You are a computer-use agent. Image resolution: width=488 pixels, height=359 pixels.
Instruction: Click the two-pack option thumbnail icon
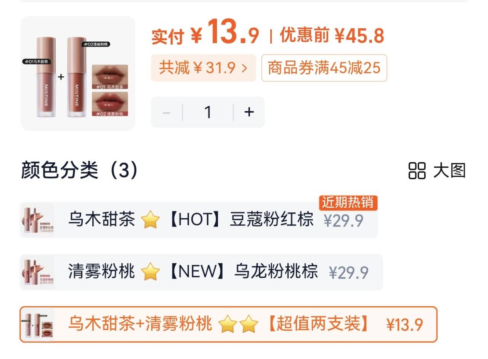(38, 324)
